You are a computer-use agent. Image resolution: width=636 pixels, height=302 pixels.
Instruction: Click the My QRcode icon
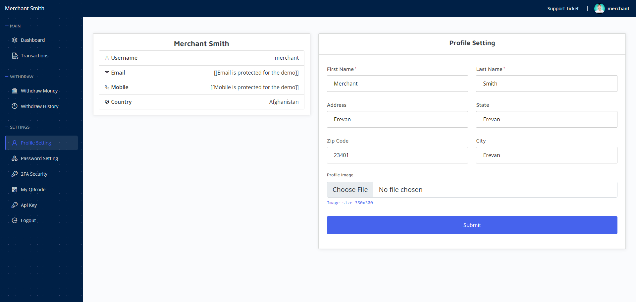(x=15, y=190)
